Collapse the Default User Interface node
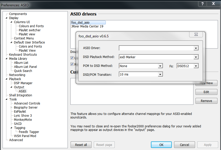 coord(11,42)
